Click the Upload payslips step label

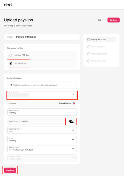pos(98,47)
